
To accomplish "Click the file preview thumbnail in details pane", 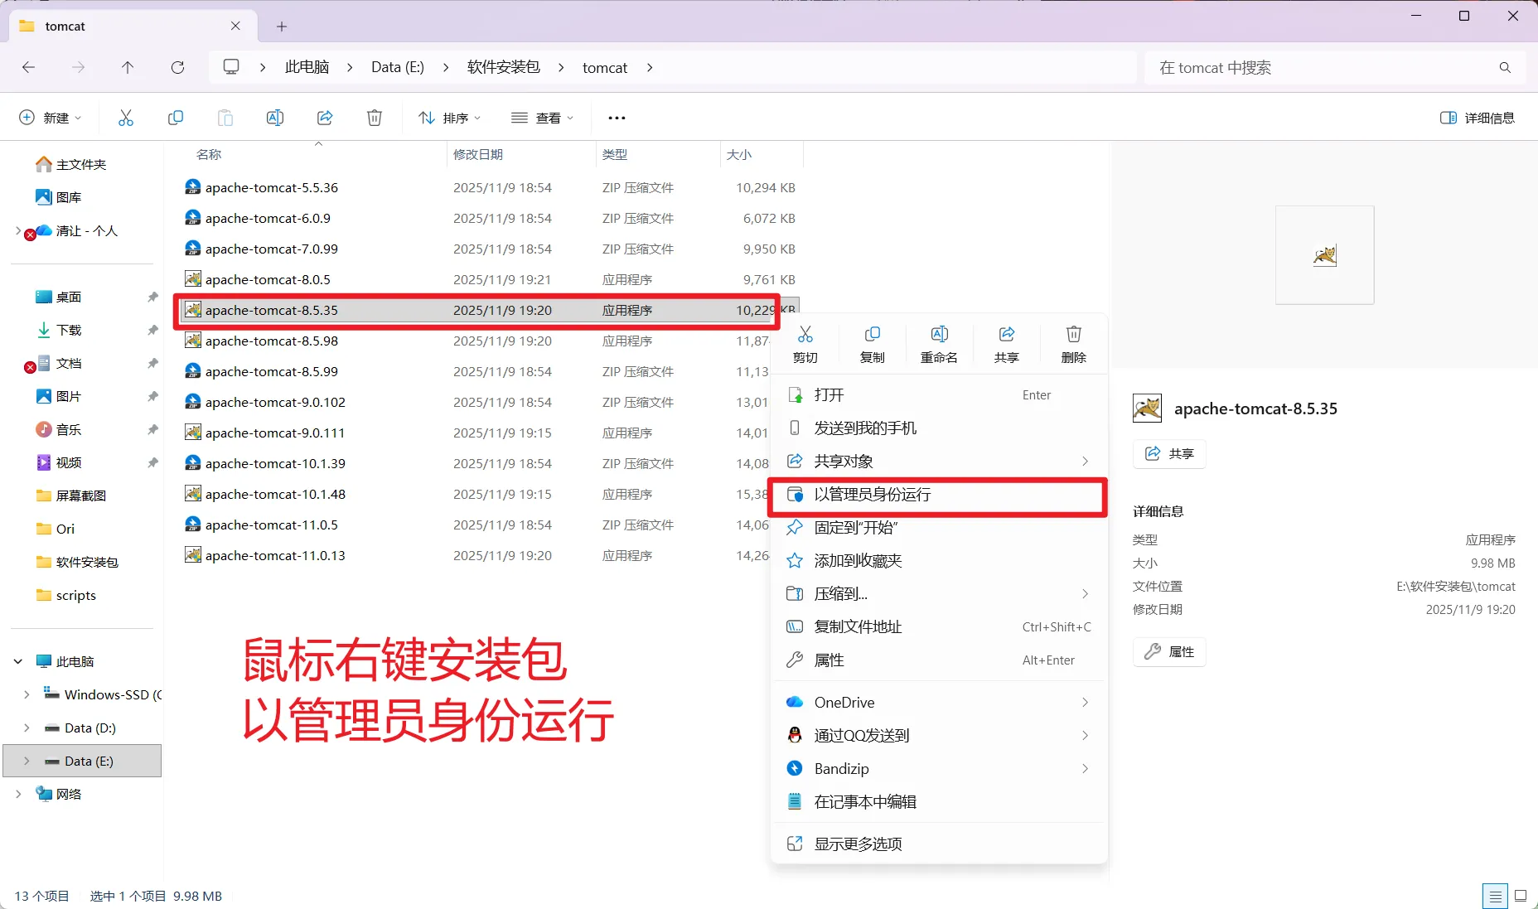I will pyautogui.click(x=1325, y=255).
